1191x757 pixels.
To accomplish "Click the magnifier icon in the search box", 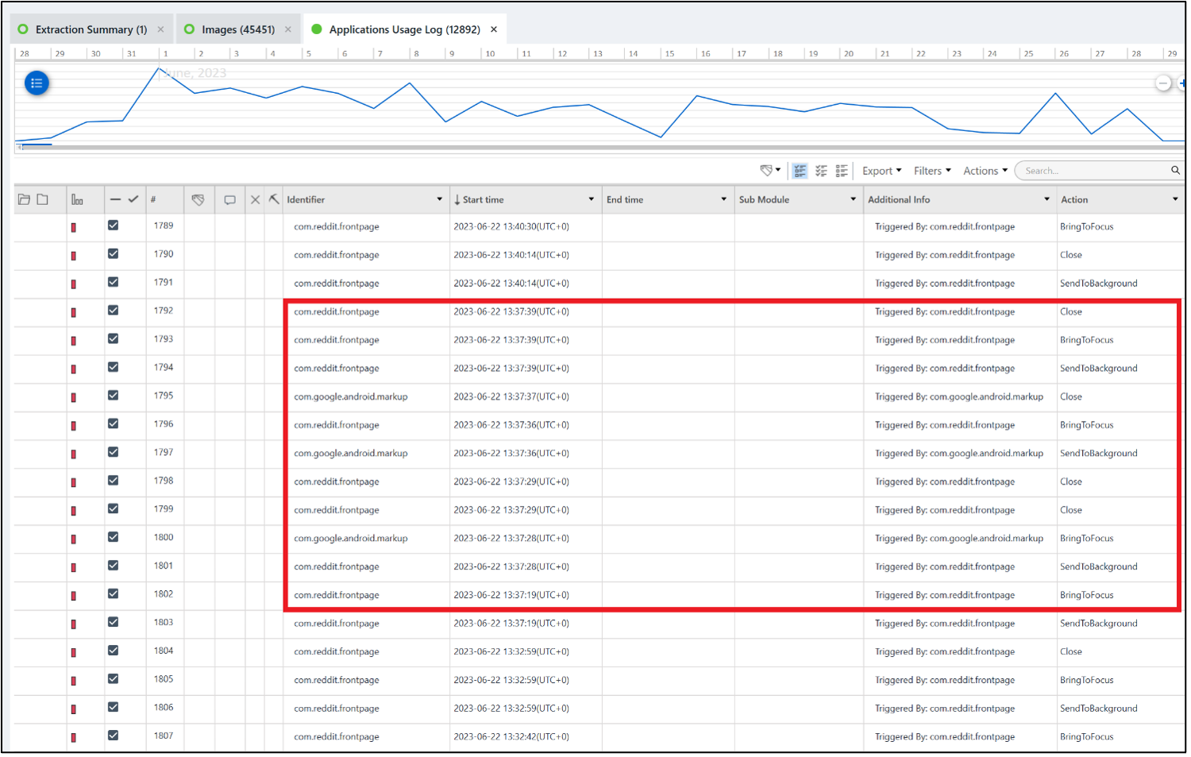I will tap(1175, 171).
